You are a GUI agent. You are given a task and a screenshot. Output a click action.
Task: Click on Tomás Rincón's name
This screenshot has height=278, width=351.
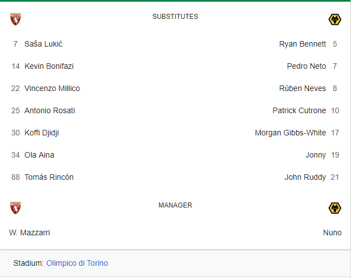point(49,177)
